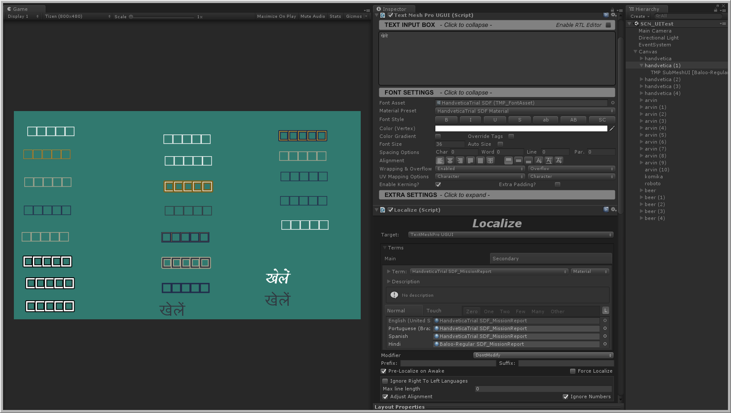The height and width of the screenshot is (413, 731).
Task: Switch to the Touch tab
Action: [434, 311]
